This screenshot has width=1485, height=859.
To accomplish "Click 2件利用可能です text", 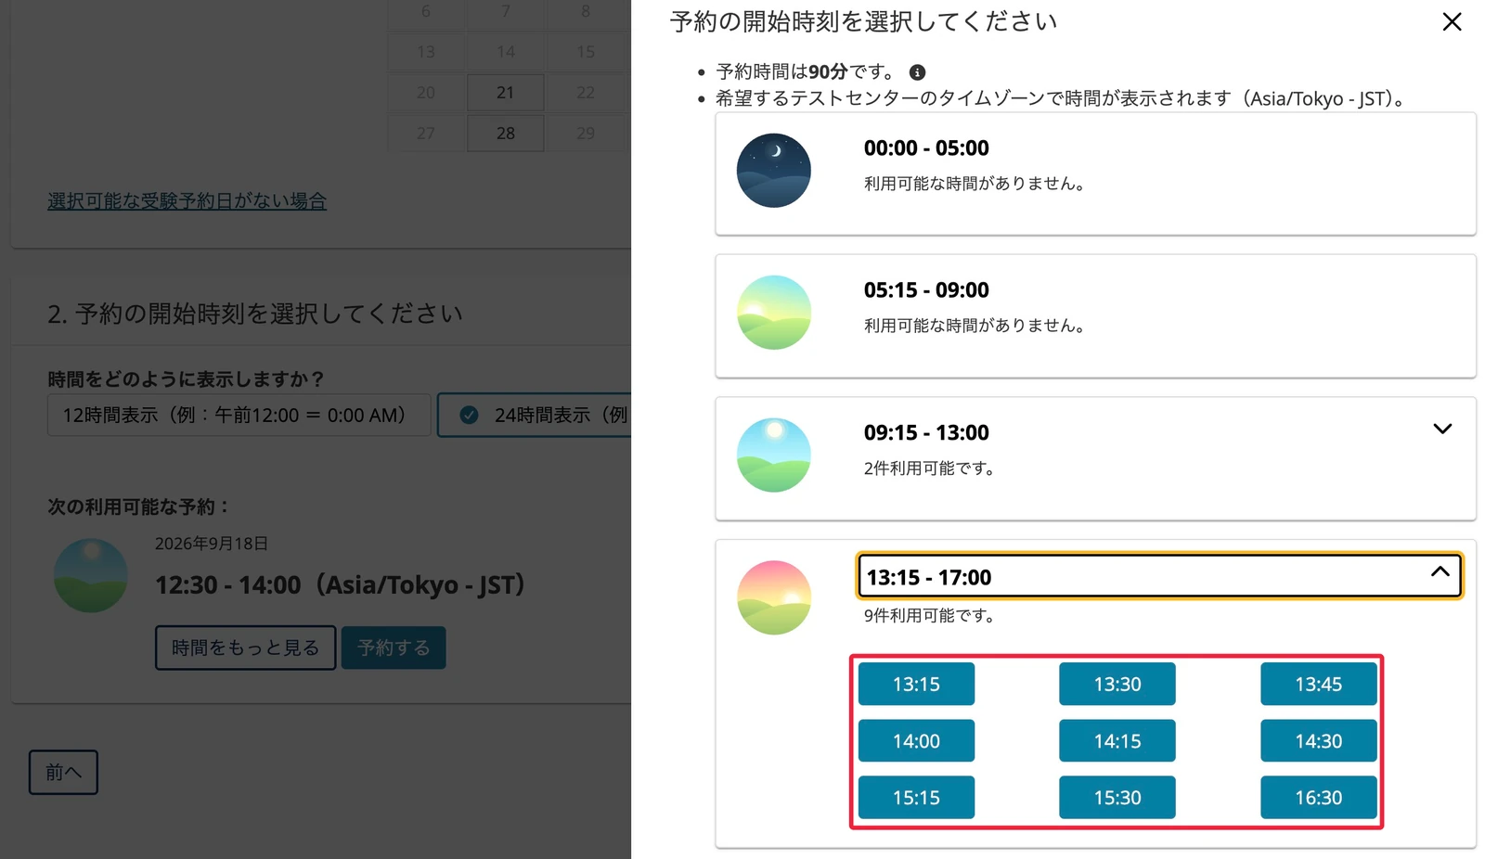I will point(929,468).
